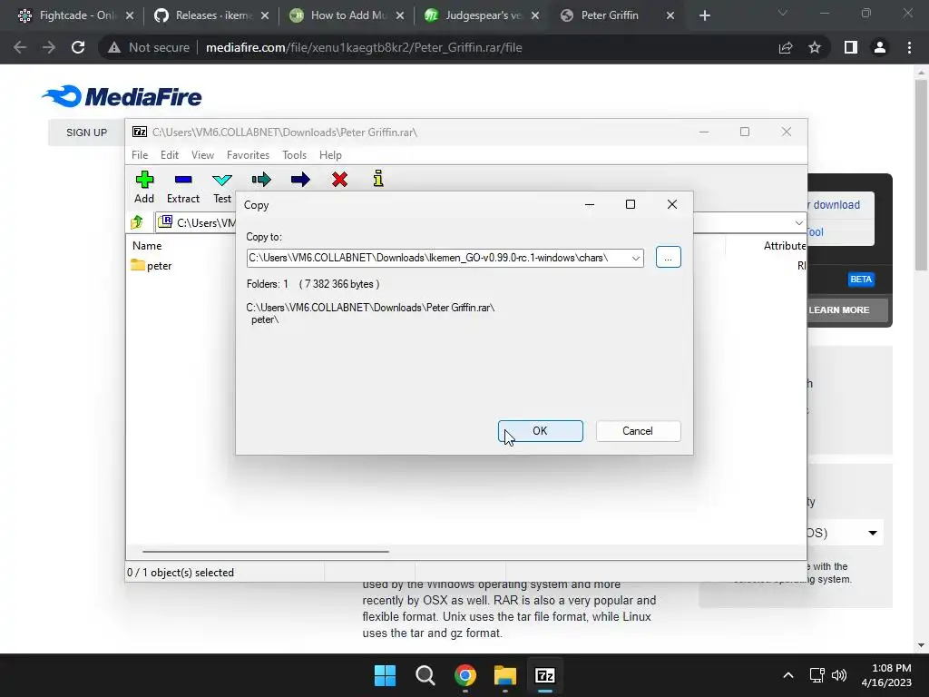Click the browse (...) button in Copy dialog
Image resolution: width=929 pixels, height=697 pixels.
669,257
